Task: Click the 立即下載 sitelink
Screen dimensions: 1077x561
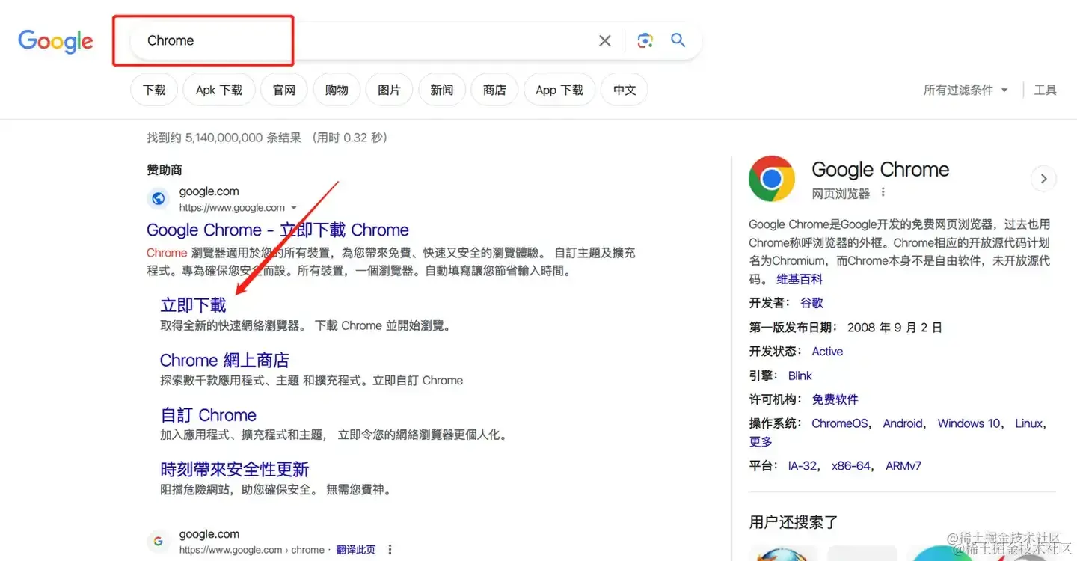Action: 193,305
